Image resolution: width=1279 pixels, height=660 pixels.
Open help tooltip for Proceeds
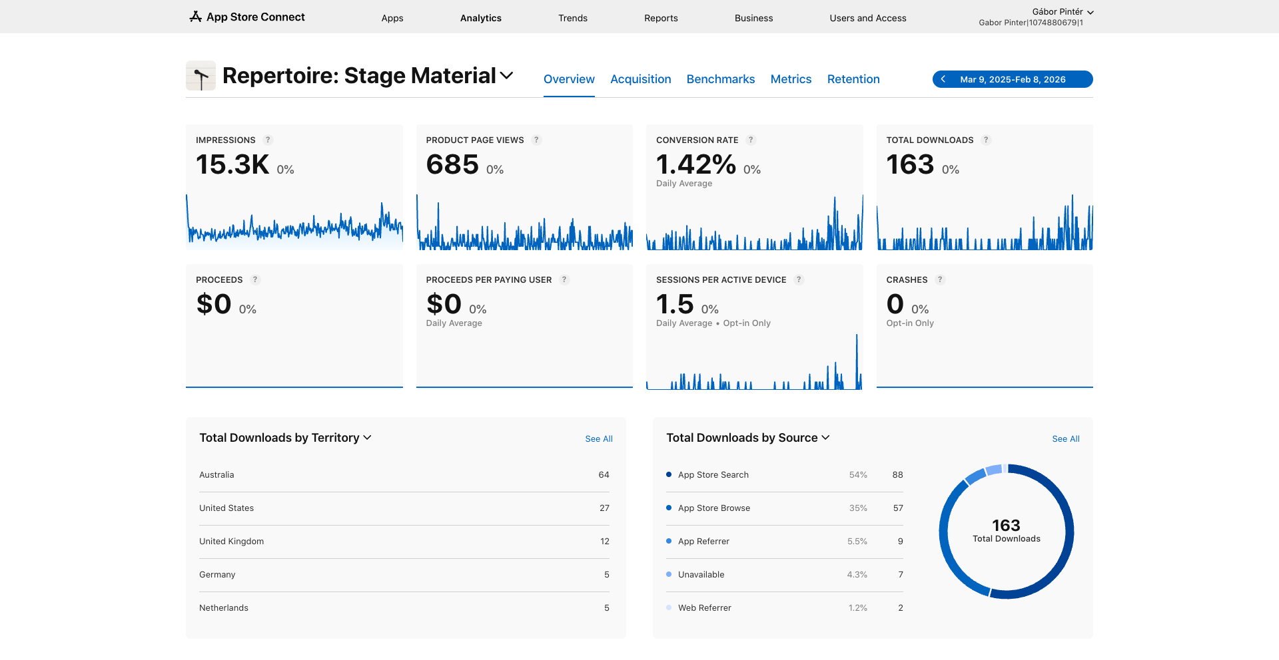(255, 279)
